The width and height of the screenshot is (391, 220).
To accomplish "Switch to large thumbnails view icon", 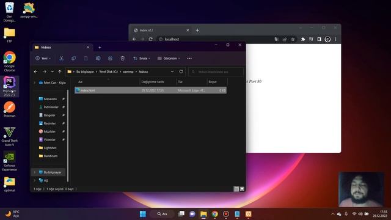I will 242,189.
